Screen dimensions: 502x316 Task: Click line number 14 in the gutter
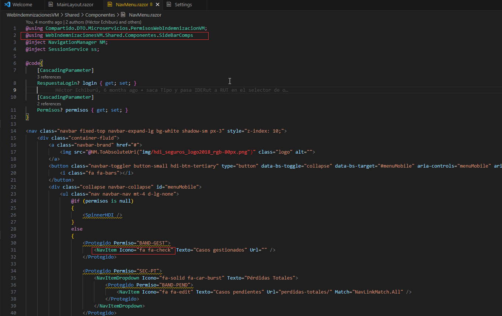(x=13, y=131)
